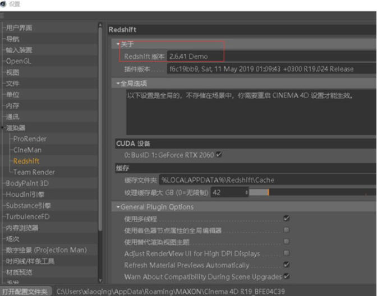Click the grip icon on the toolbar strip
The image size is (377, 296).
coord(2,16)
